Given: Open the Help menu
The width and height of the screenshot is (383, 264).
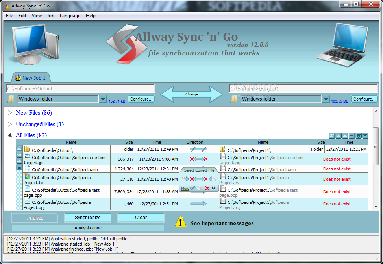Looking at the screenshot, I should [91, 16].
